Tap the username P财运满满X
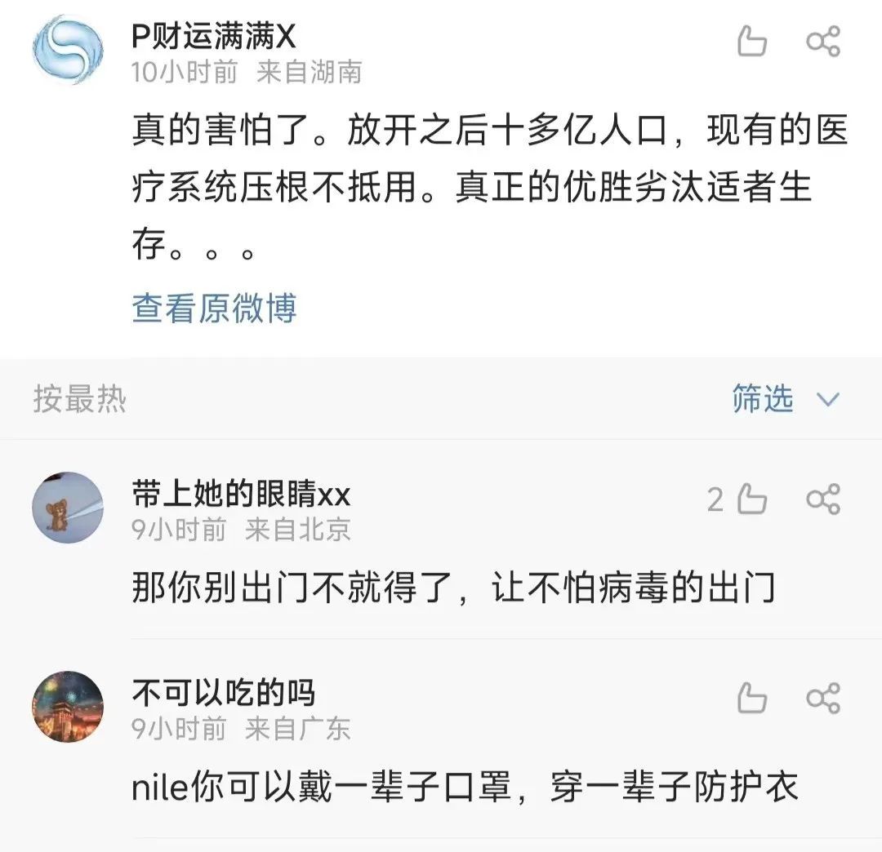 coord(214,36)
